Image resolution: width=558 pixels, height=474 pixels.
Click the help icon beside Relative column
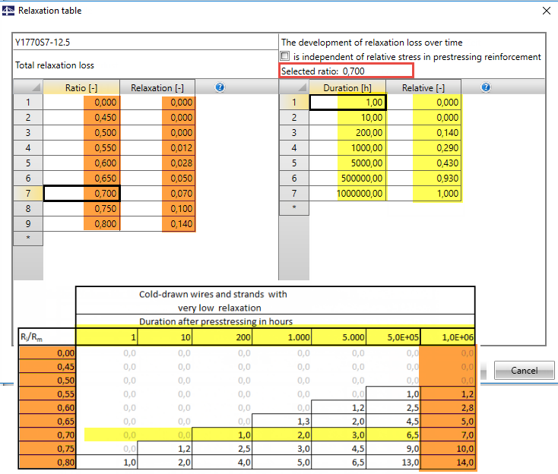click(x=486, y=87)
